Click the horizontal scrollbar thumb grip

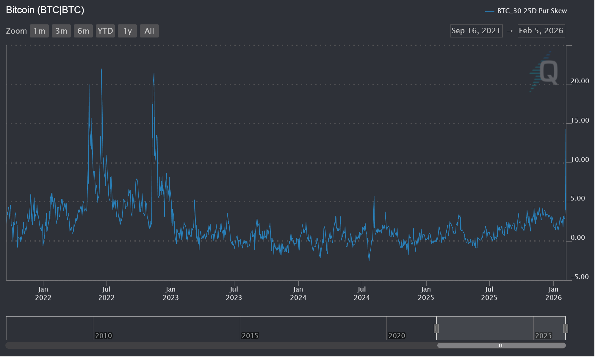coord(501,345)
